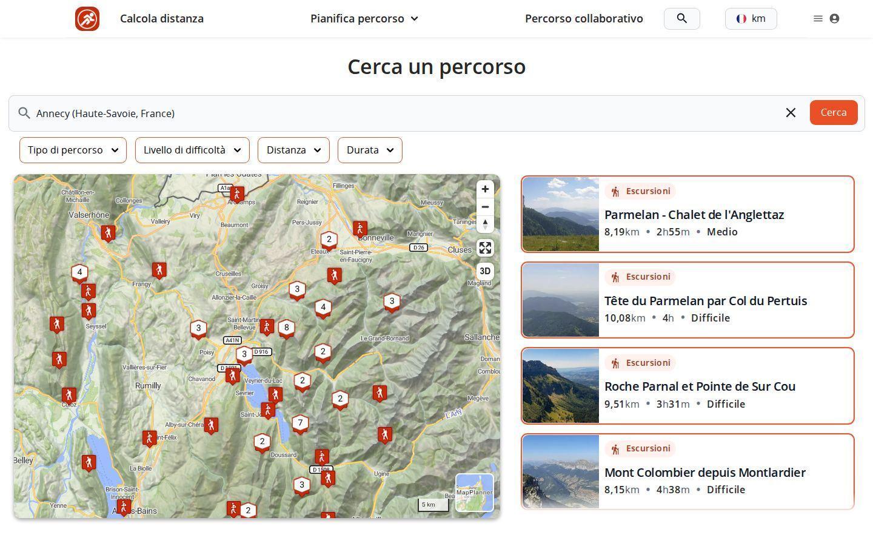Select hiker marker near Bonneville

pyautogui.click(x=360, y=229)
